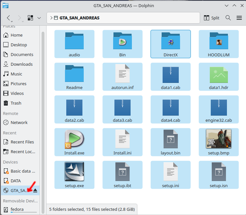Select the data1.cab archive
This screenshot has width=246, height=215.
[171, 77]
